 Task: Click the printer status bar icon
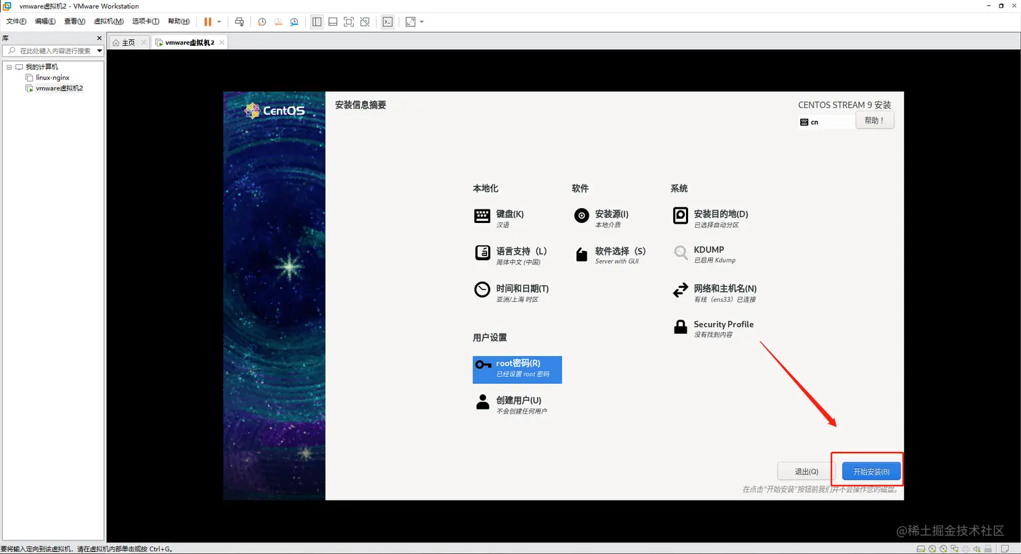[966, 549]
